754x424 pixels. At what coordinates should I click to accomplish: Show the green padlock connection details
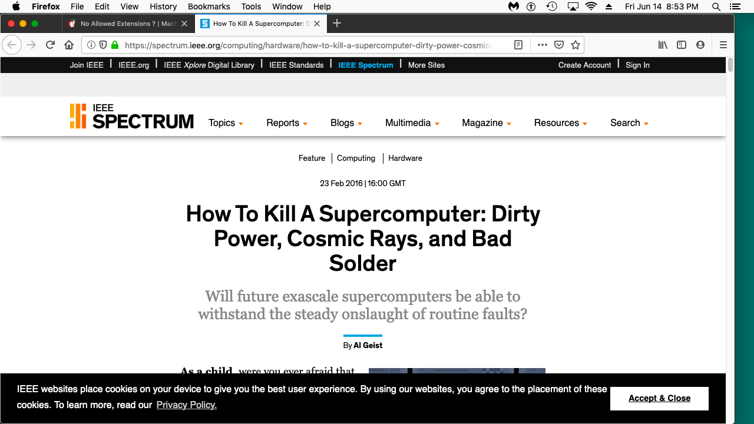click(x=115, y=45)
